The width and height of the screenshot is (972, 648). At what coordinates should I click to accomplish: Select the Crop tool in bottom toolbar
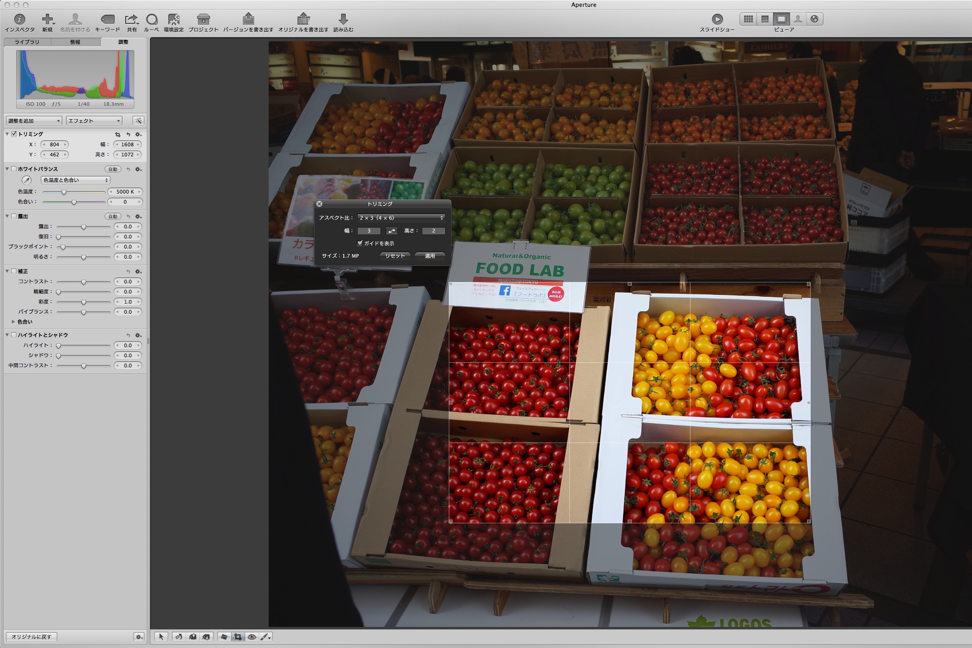tap(238, 637)
